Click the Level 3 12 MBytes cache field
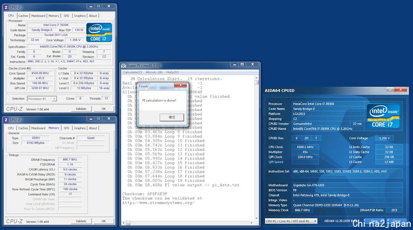Viewport: 413px width, 230px height. tap(84, 88)
